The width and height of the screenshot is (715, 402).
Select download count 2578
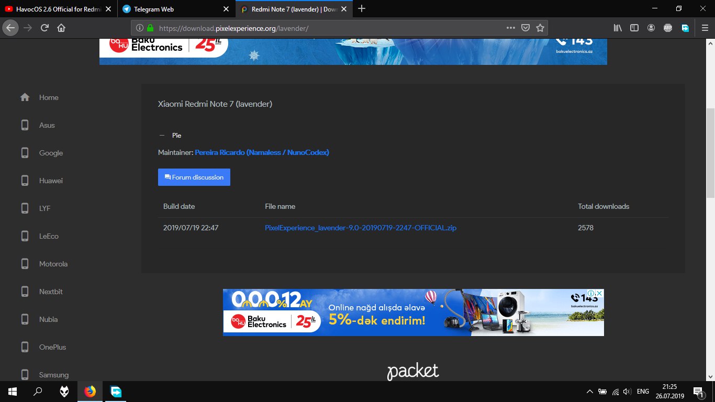pyautogui.click(x=586, y=228)
